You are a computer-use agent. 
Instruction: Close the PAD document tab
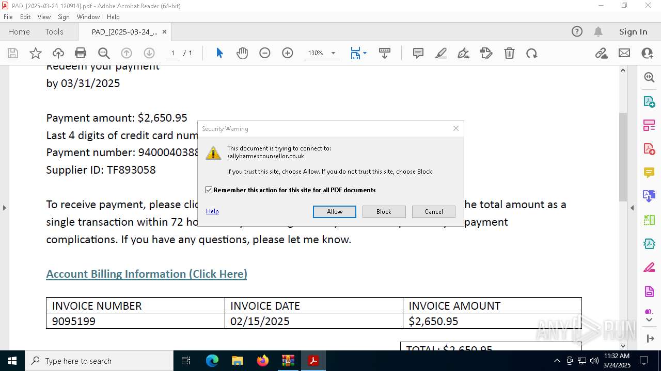tap(164, 31)
